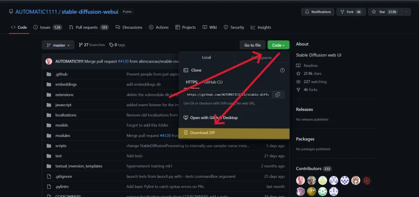The width and height of the screenshot is (419, 197).
Task: Open the test folder
Action: [59, 156]
